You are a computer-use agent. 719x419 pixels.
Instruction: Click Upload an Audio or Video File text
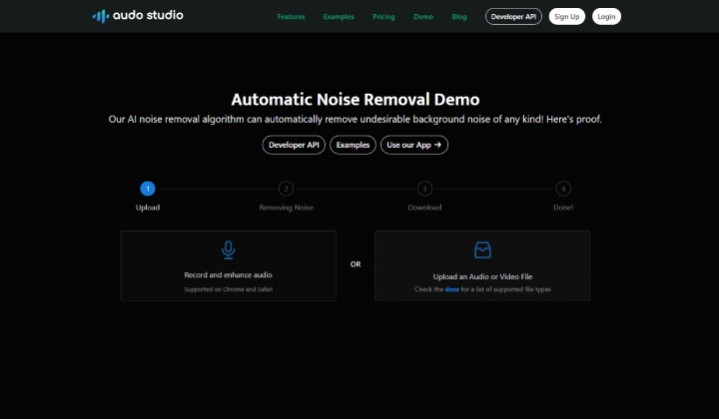tap(482, 276)
